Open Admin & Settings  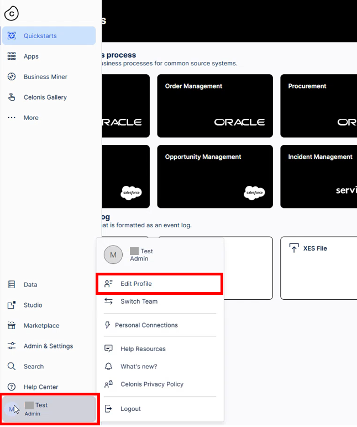coord(49,346)
